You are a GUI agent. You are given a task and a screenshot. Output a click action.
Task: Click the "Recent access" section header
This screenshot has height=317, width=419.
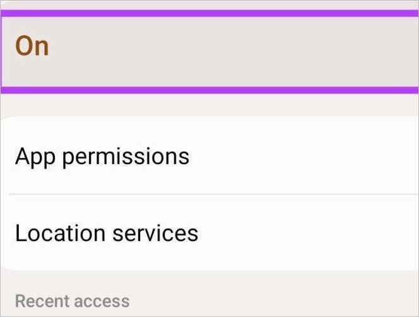pyautogui.click(x=72, y=301)
